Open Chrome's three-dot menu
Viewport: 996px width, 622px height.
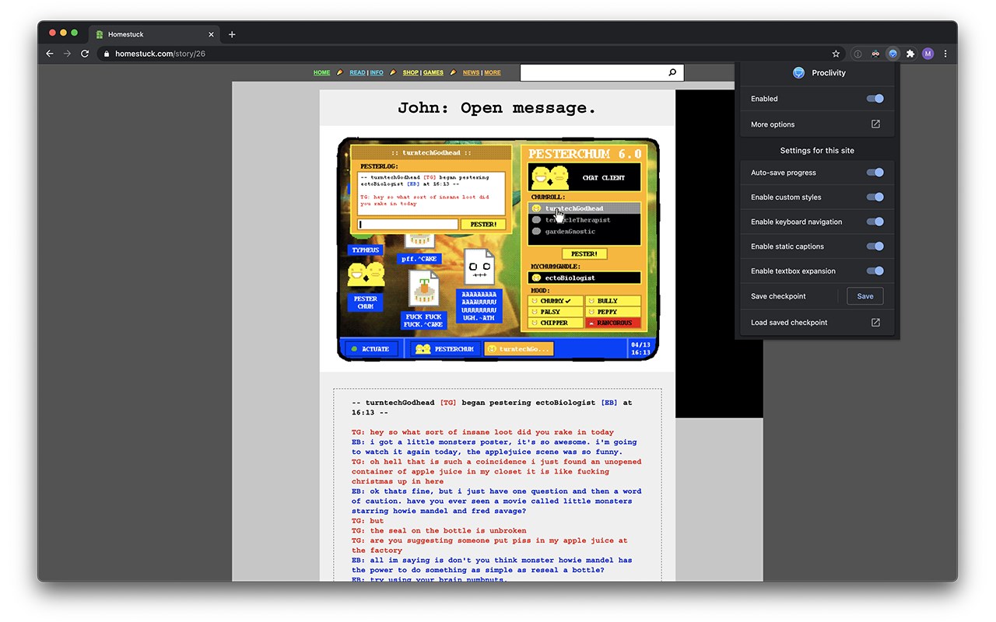[x=945, y=54]
